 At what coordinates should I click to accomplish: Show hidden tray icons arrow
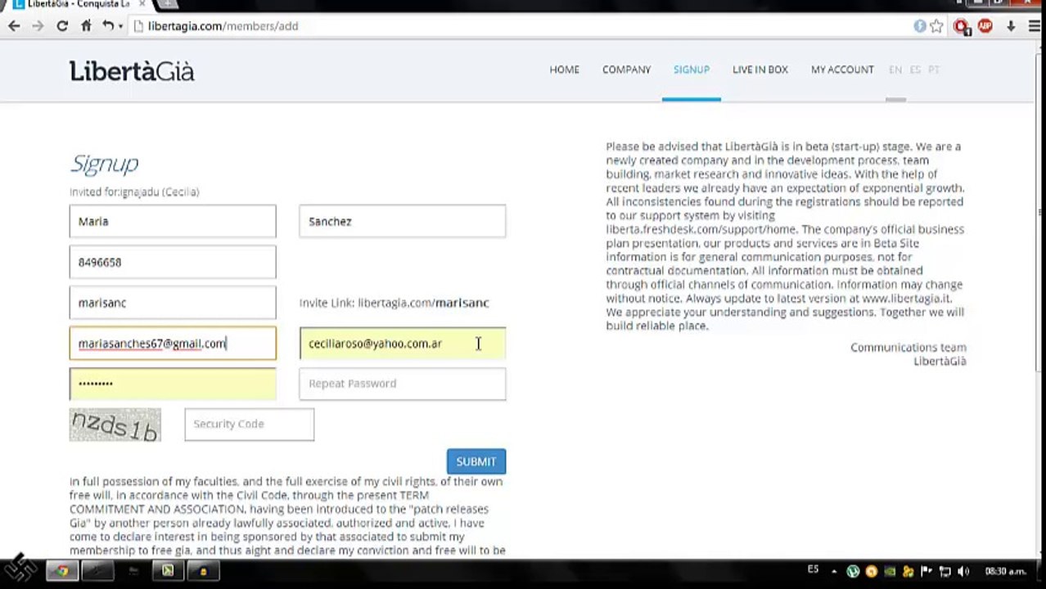pos(834,572)
